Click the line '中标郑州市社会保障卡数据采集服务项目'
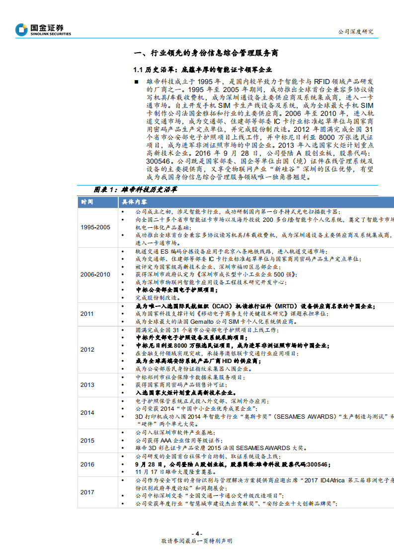394x558 pixels. [x=190, y=377]
